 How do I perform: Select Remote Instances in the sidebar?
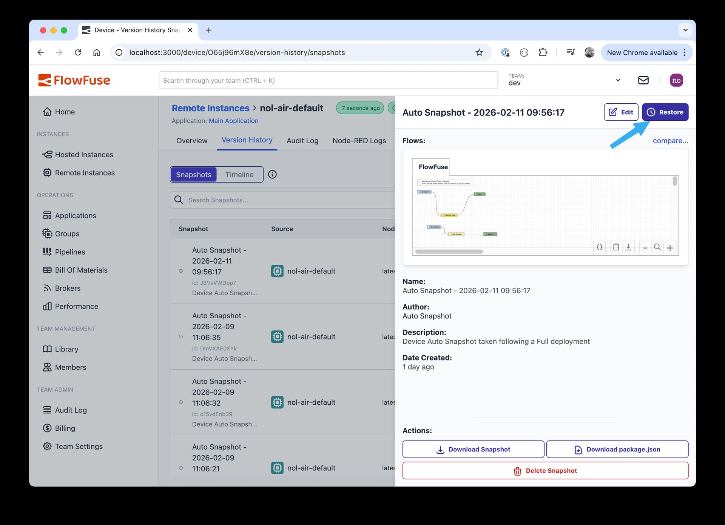(x=85, y=173)
